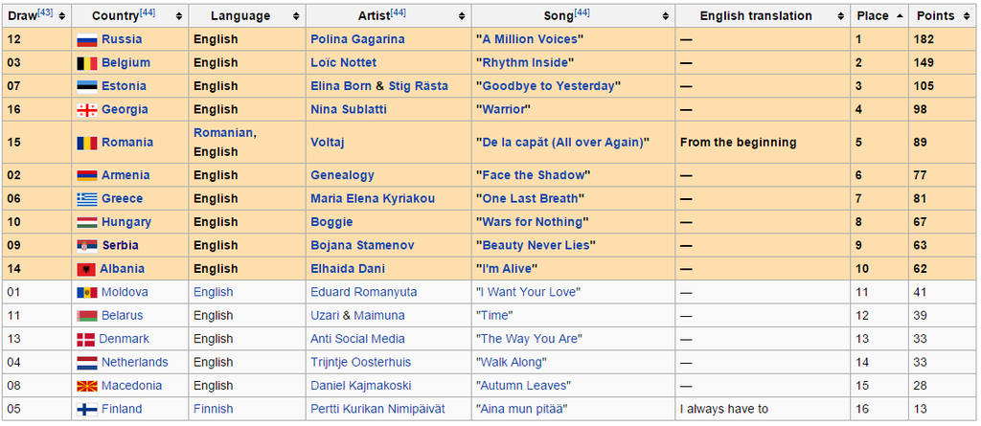The height and width of the screenshot is (426, 981).
Task: Open the Romanian language link
Action: pos(223,133)
